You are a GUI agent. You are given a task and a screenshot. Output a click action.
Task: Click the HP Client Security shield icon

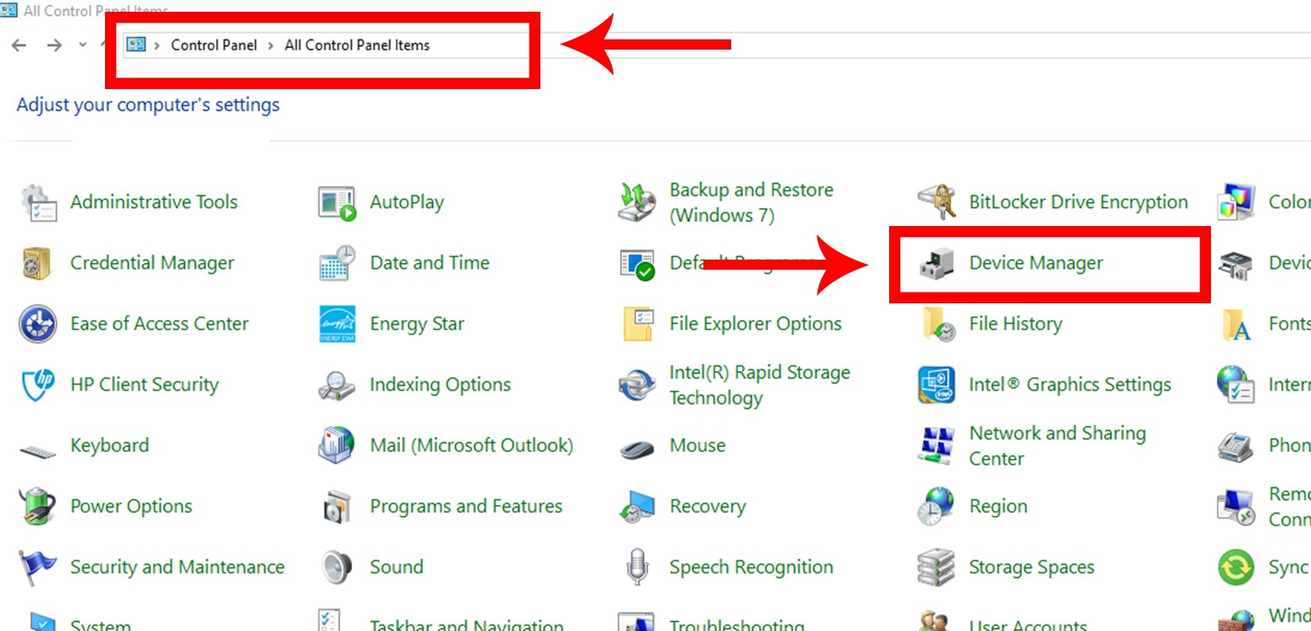pos(37,385)
